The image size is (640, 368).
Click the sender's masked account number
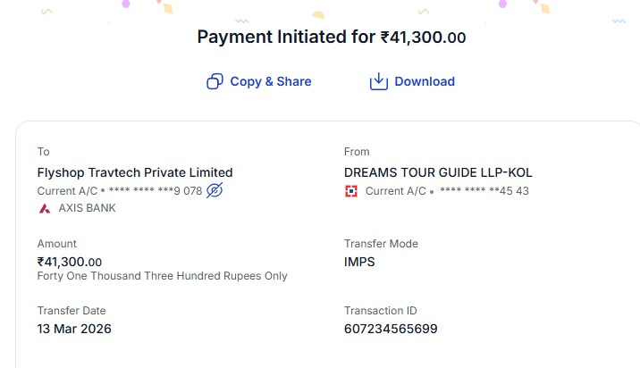(x=484, y=191)
